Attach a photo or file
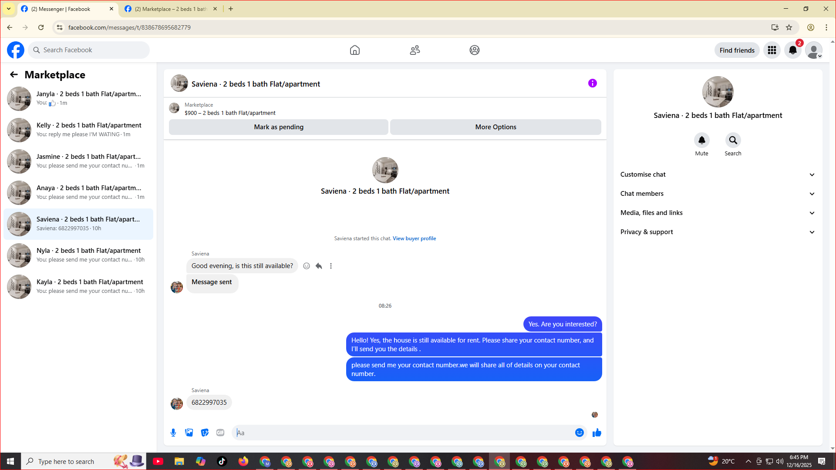This screenshot has height=470, width=836. pyautogui.click(x=189, y=433)
